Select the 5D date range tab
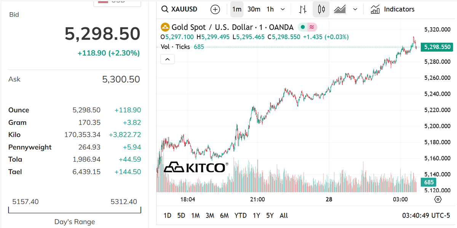 [x=181, y=215]
